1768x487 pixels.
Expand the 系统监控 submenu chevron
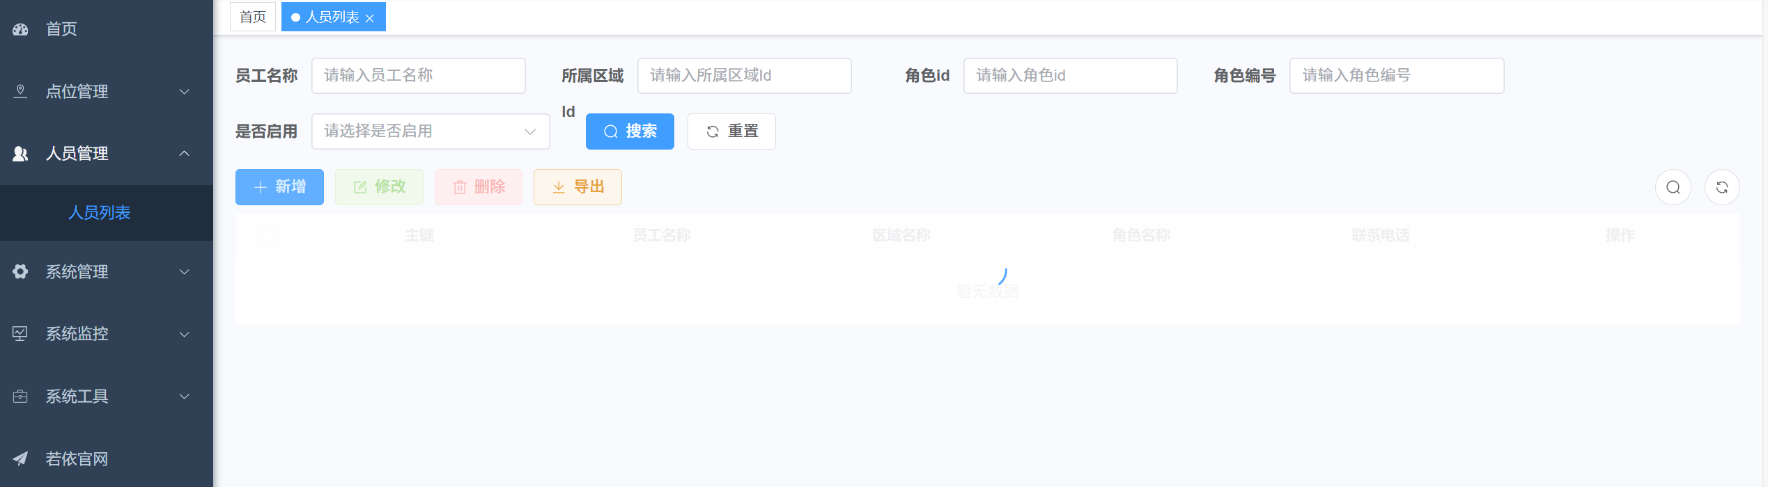pyautogui.click(x=185, y=334)
